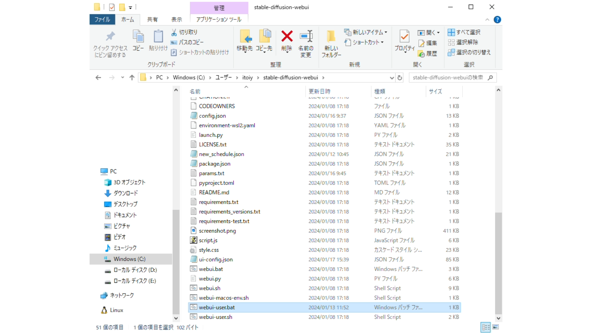
Task: Click quick access toolbar properties checkmark icon
Action: [112, 7]
